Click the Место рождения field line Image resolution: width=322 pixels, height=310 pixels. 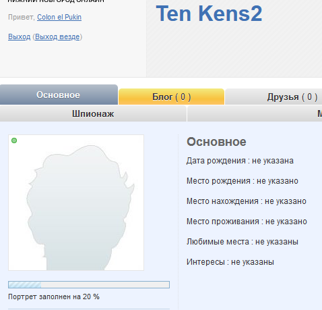tap(243, 181)
